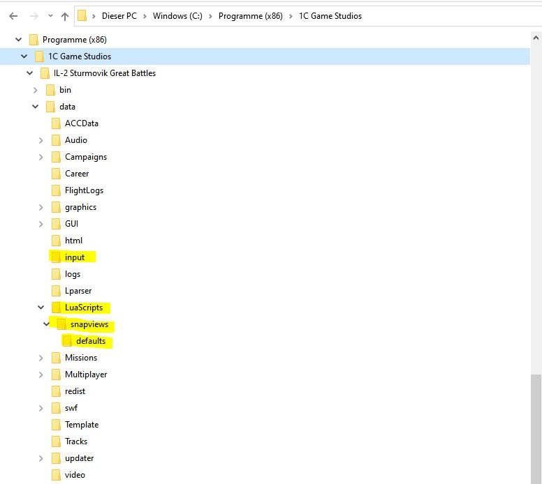Select the graphics folder label
The width and height of the screenshot is (542, 484).
pyautogui.click(x=80, y=207)
